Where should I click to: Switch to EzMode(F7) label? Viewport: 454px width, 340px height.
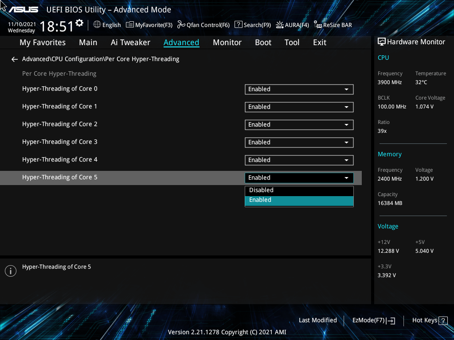pos(368,321)
